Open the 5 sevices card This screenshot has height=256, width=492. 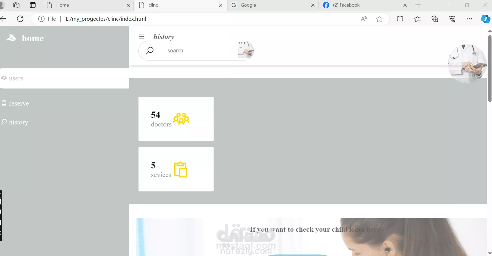pos(176,169)
